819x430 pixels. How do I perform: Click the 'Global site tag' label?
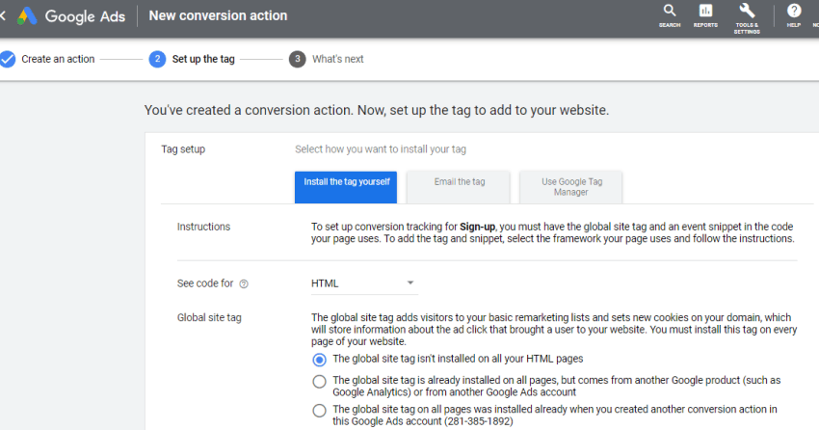coord(209,317)
